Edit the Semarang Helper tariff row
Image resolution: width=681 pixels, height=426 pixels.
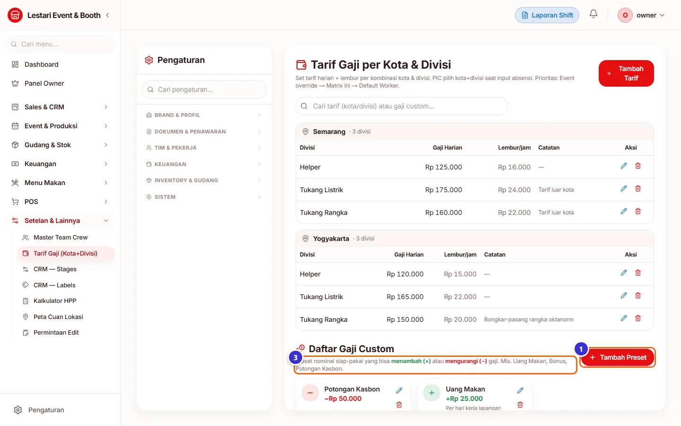click(x=624, y=166)
